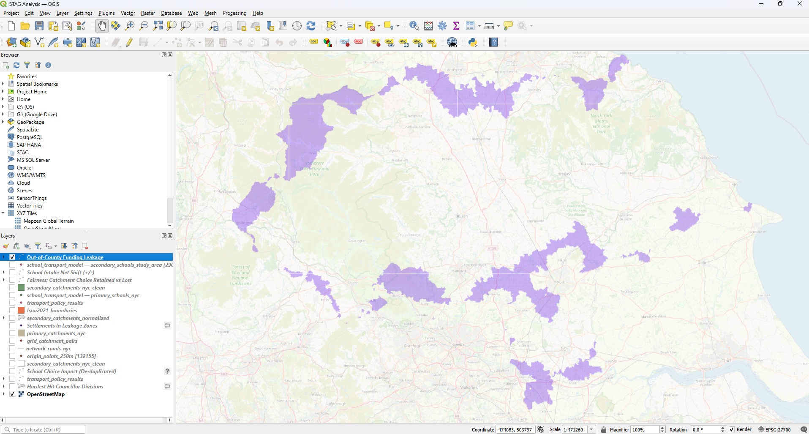This screenshot has height=434, width=809.
Task: Click the Toggle Editing pencil icon
Action: pos(129,42)
